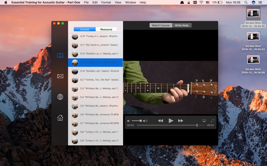Open the View menu

(118, 2)
